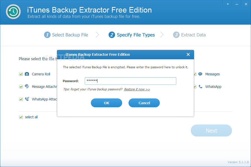Click the WhatsApp Attachments phone-clip icon
This screenshot has width=251, height=167.
click(27, 99)
